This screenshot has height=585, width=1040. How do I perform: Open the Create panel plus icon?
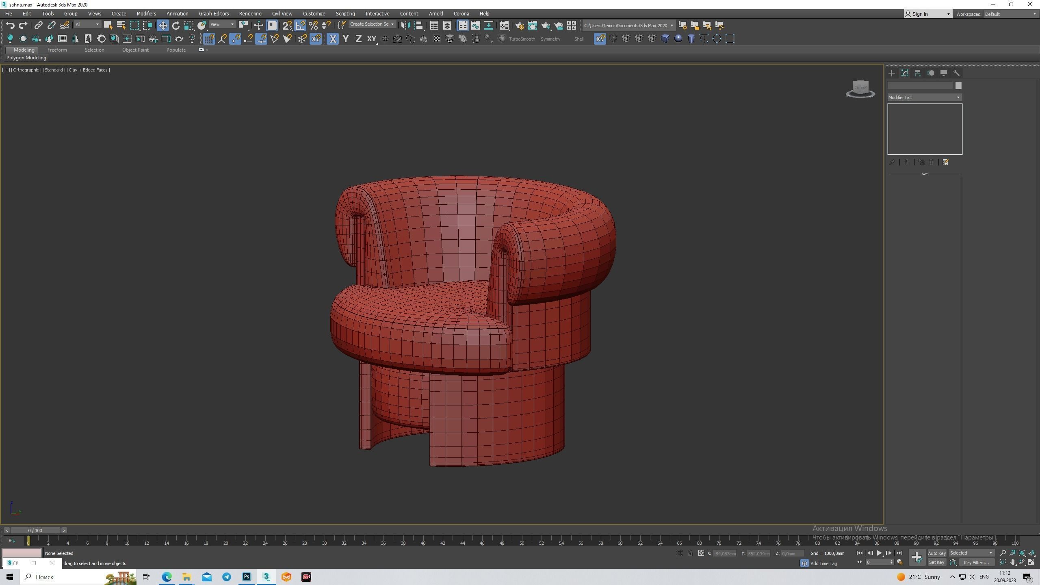[x=892, y=73]
